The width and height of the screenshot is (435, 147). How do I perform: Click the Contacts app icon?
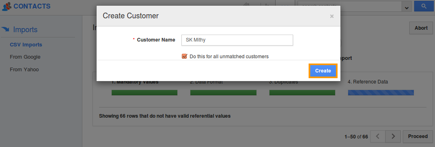(x=7, y=6)
